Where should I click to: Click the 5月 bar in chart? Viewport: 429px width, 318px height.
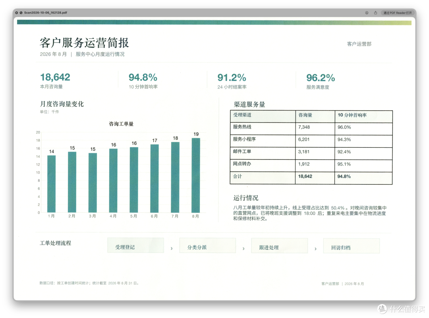(134, 180)
